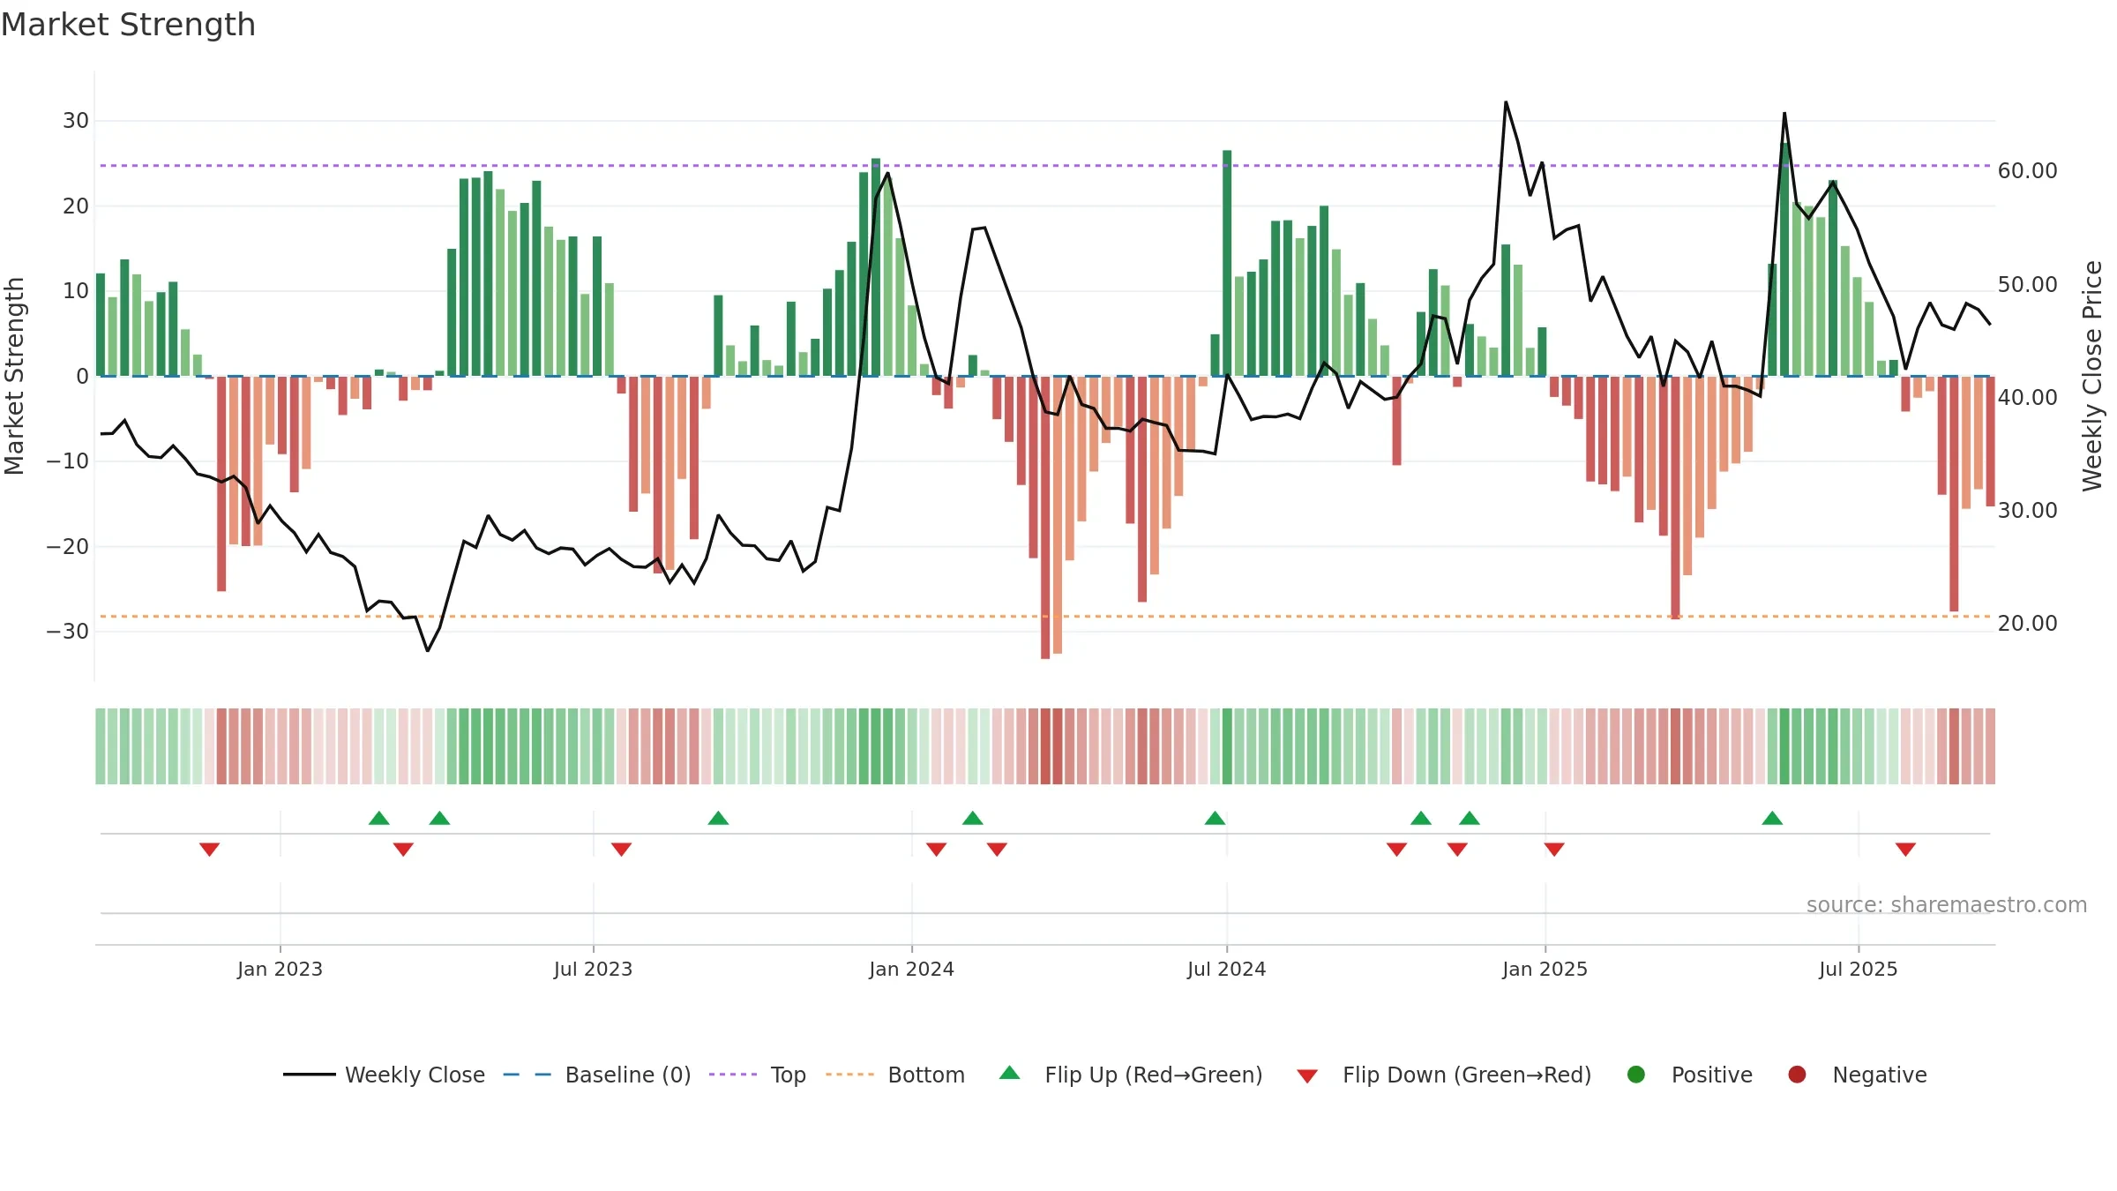Screen dimensions: 2117x1191
Task: Click the Flip Down (Green→Red) legend label
Action: coord(1467,1075)
